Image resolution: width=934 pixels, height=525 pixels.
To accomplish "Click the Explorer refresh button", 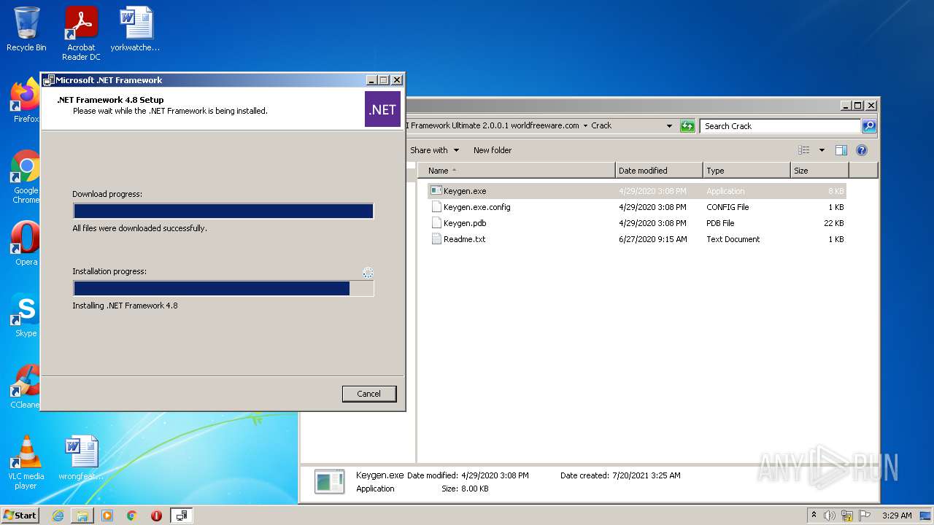I will [x=687, y=126].
